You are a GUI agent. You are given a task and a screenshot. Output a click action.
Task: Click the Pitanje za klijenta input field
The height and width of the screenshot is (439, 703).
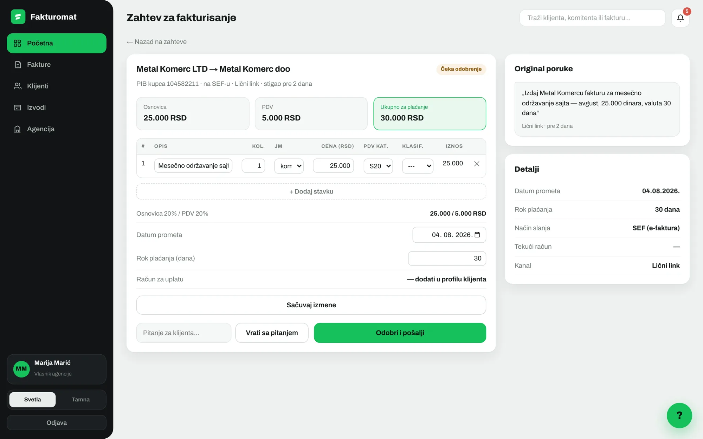tap(184, 333)
